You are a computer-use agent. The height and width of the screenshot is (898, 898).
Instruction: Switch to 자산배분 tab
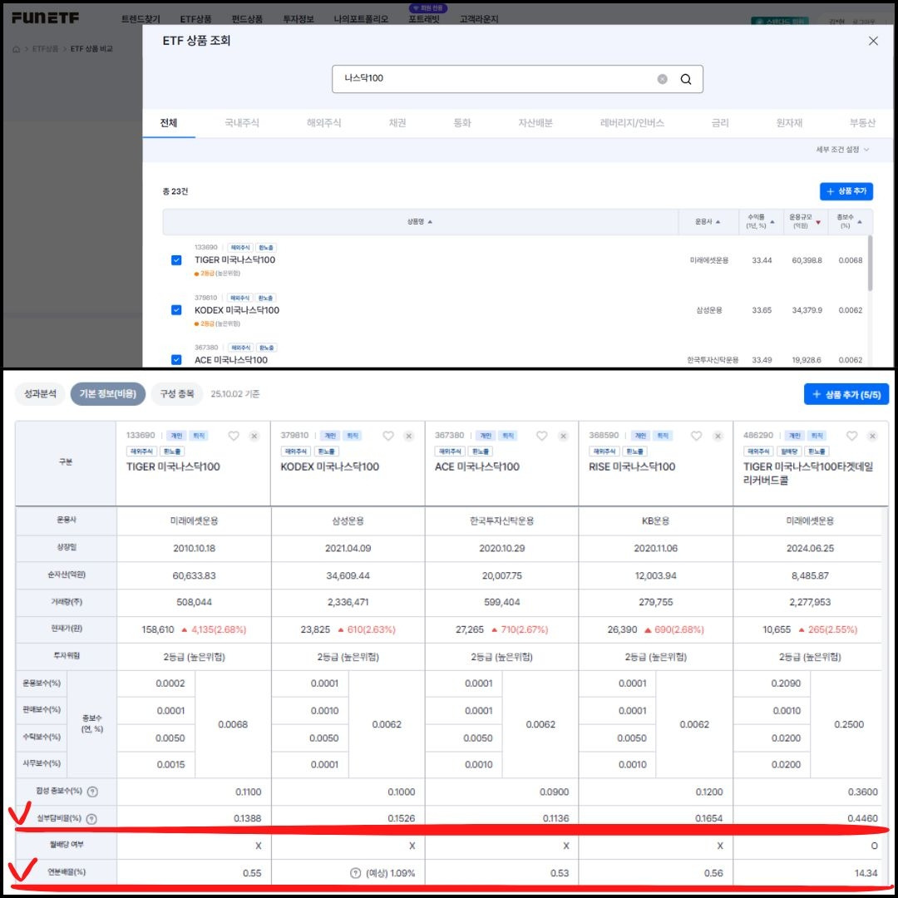(535, 123)
